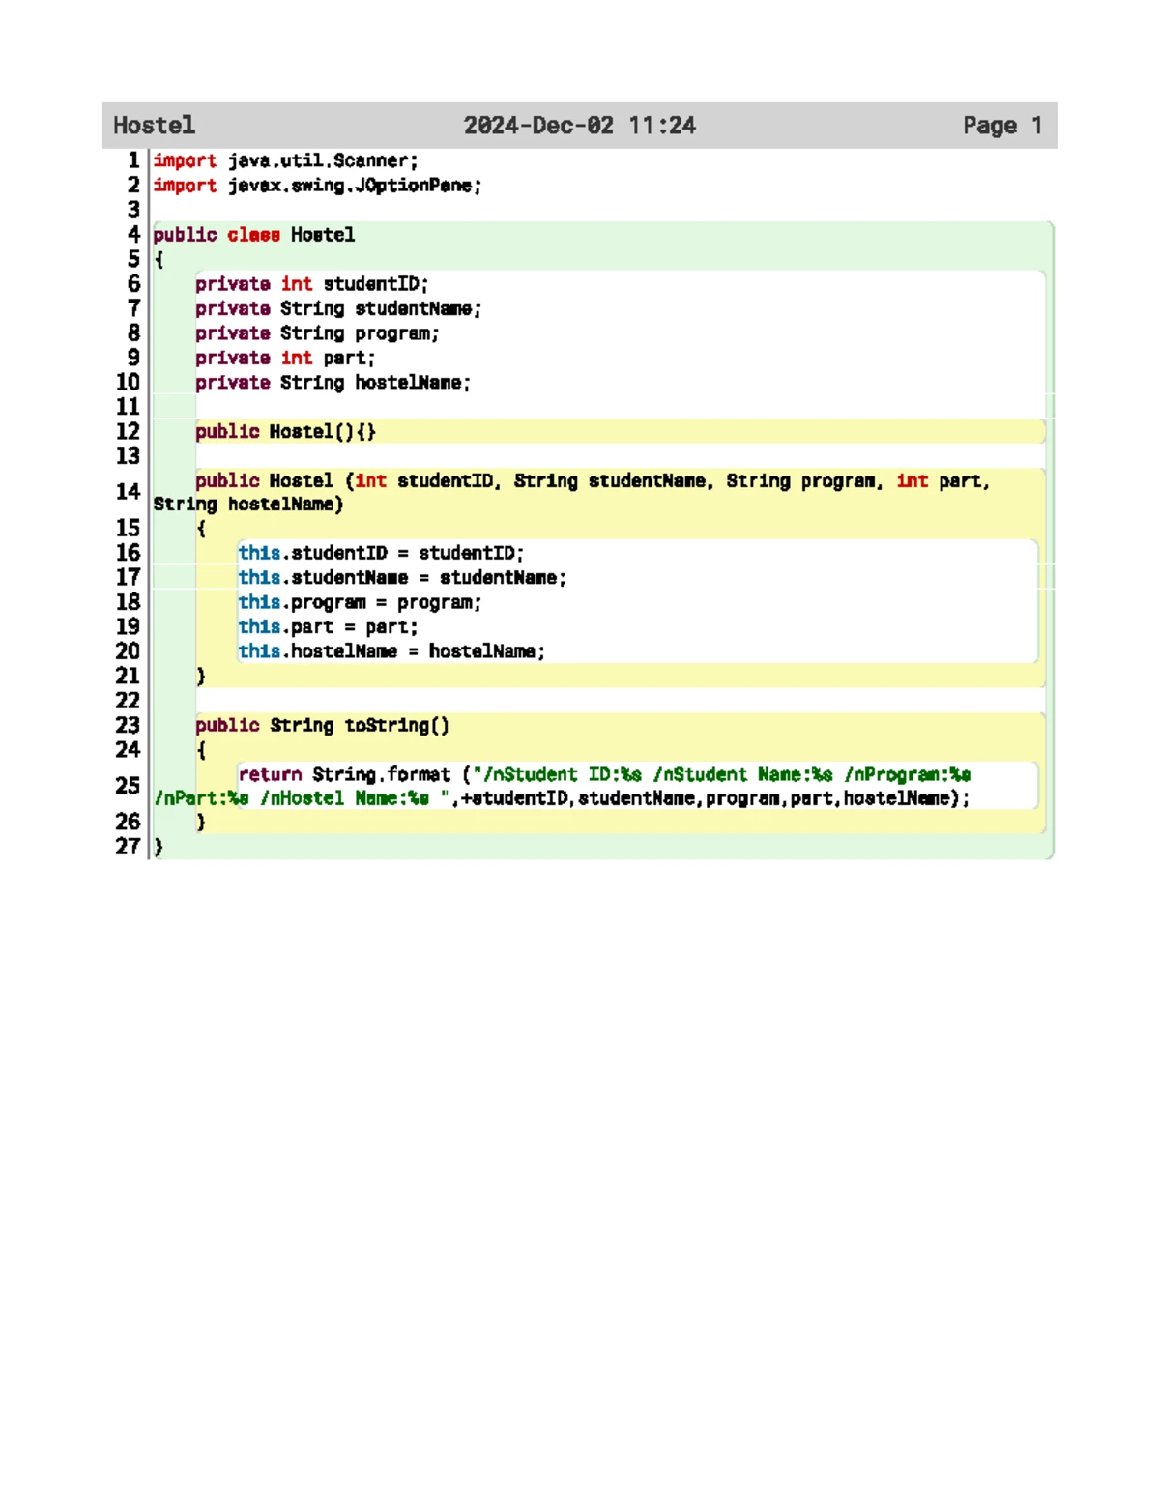This screenshot has width=1160, height=1501.
Task: Click the 'Hostel' header title
Action: [154, 126]
